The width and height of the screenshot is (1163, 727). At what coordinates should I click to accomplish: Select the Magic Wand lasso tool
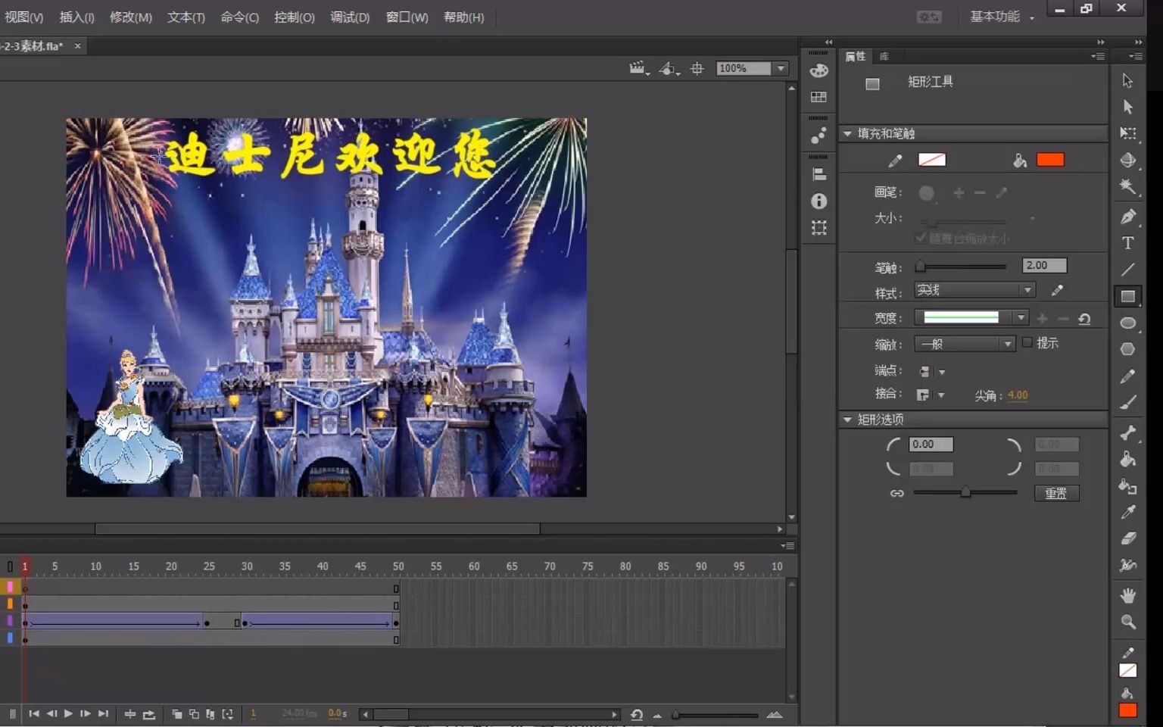pyautogui.click(x=1127, y=186)
